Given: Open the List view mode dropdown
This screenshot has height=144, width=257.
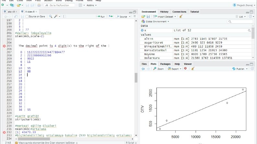Looking at the screenshot, I should pyautogui.click(x=240, y=16).
